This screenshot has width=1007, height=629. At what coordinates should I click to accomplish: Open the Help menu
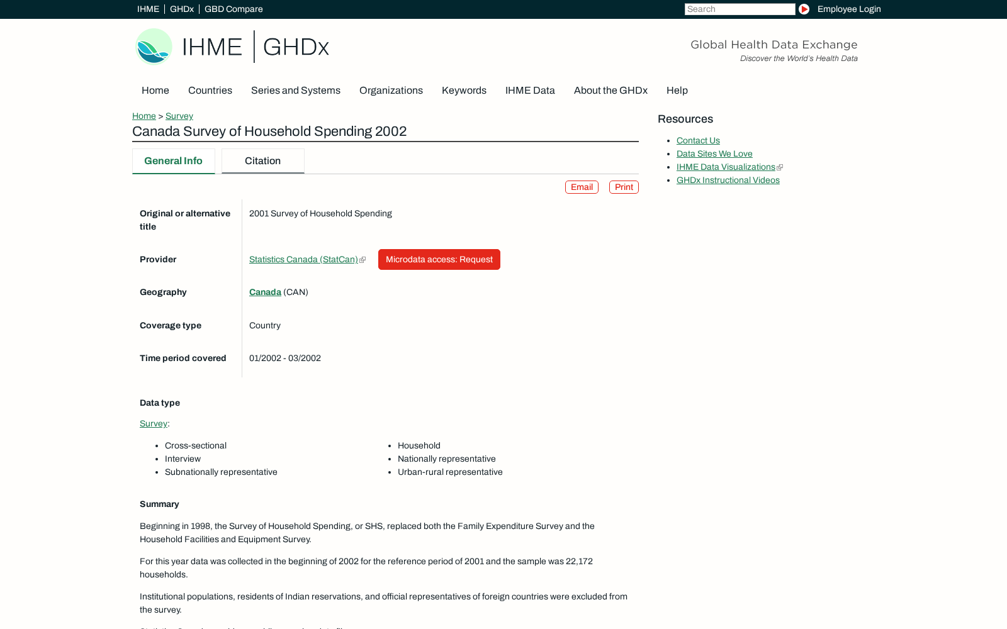click(677, 91)
